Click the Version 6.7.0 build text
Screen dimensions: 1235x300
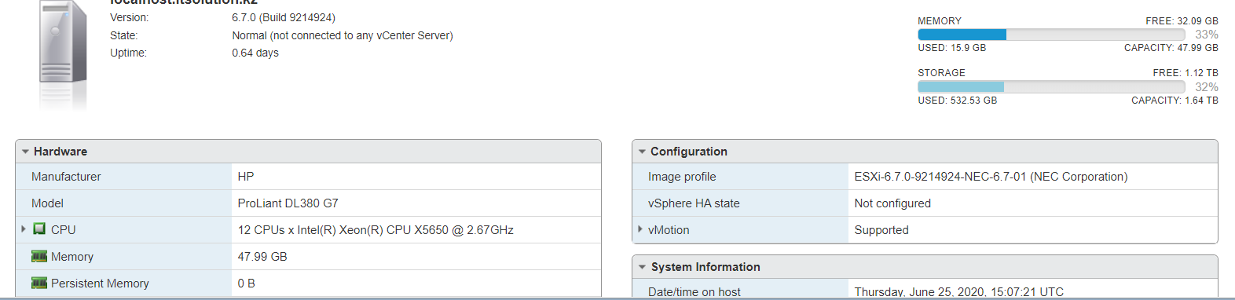point(284,17)
